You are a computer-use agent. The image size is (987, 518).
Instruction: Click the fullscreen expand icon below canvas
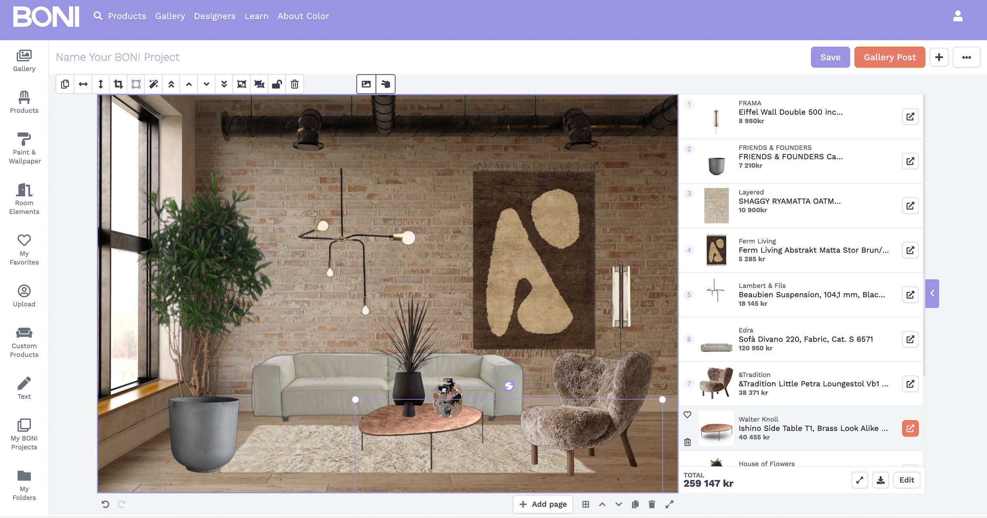tap(669, 504)
